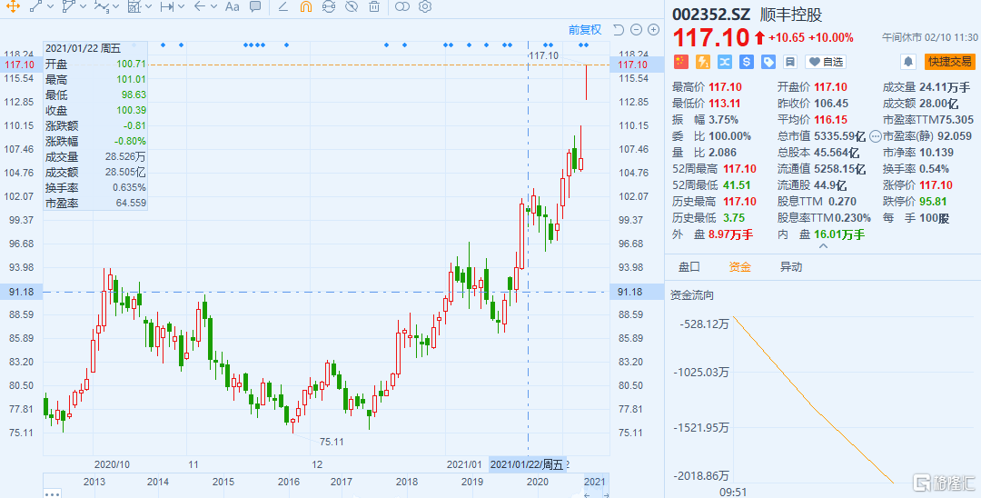
Task: Toggle hide drawings eye icon
Action: [x=351, y=7]
